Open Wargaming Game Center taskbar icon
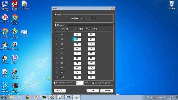The height and width of the screenshot is (100, 178). [36, 97]
